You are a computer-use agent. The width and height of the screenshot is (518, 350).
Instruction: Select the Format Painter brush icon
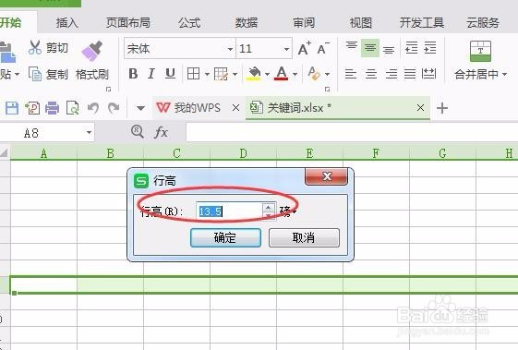coord(92,51)
